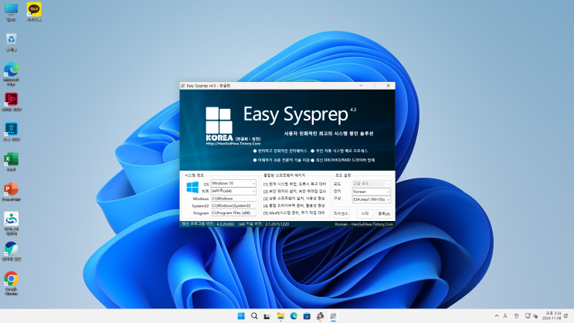Image resolution: width=574 pixels, height=323 pixels.
Task: Click the System32 path field
Action: pos(233,206)
